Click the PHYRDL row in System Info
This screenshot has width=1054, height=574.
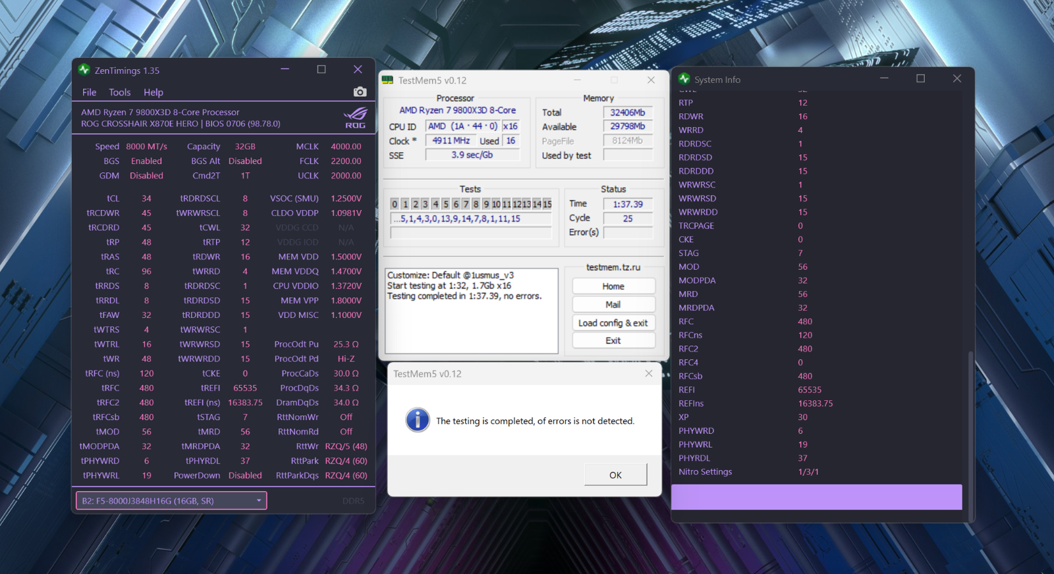point(817,458)
